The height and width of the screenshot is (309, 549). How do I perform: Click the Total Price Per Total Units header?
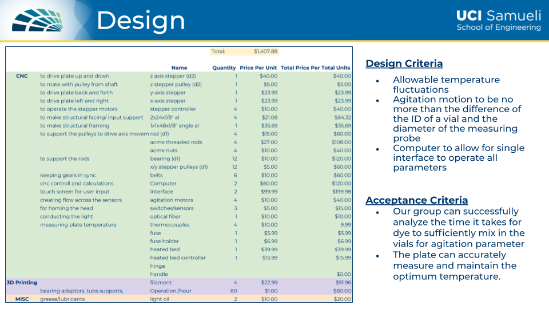[315, 68]
